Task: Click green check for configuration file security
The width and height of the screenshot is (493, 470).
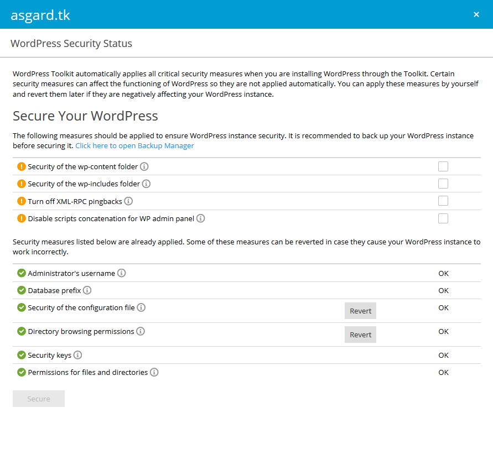Action: (22, 307)
